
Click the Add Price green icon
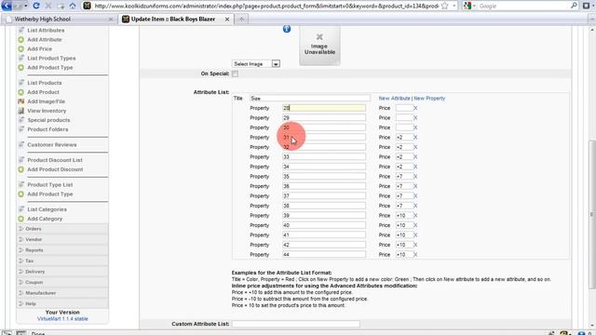click(x=20, y=49)
